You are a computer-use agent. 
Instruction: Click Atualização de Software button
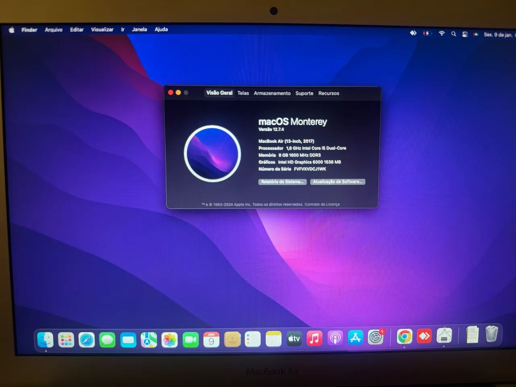pyautogui.click(x=338, y=182)
